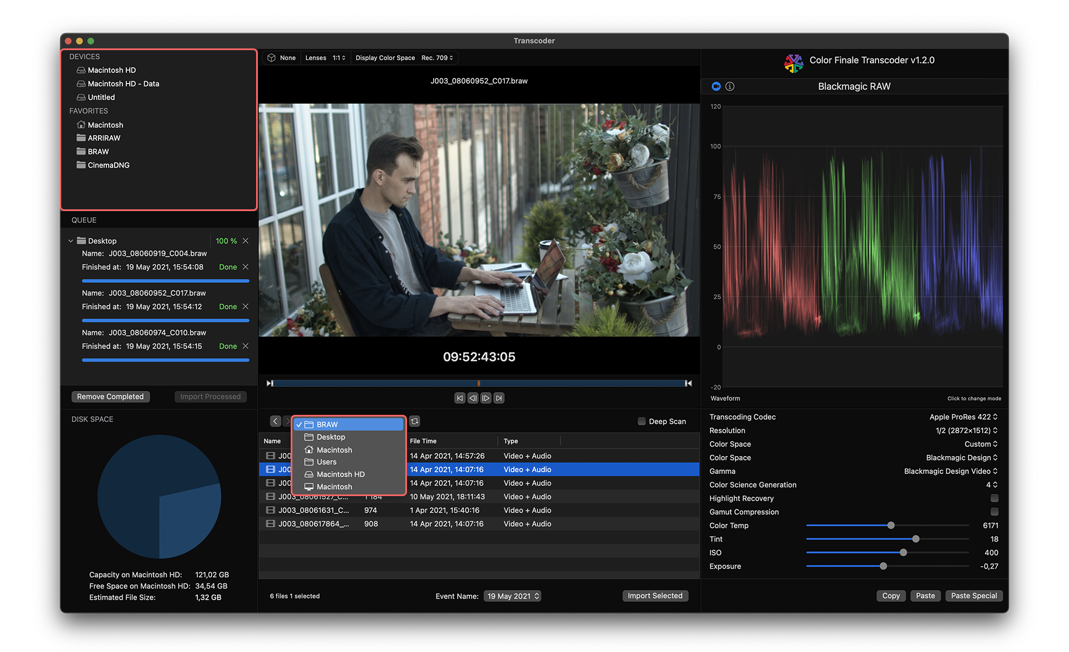The width and height of the screenshot is (1069, 652).
Task: Click the out-point marker at timeline end
Action: pyautogui.click(x=689, y=383)
